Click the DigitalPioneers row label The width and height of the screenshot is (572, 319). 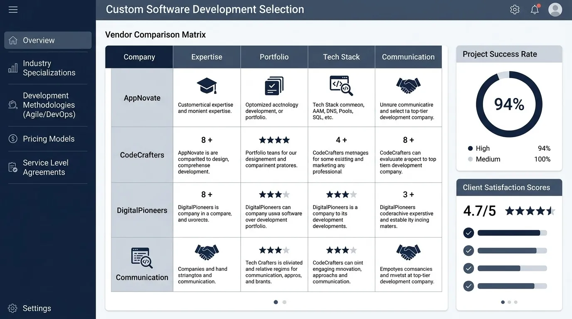coord(142,210)
